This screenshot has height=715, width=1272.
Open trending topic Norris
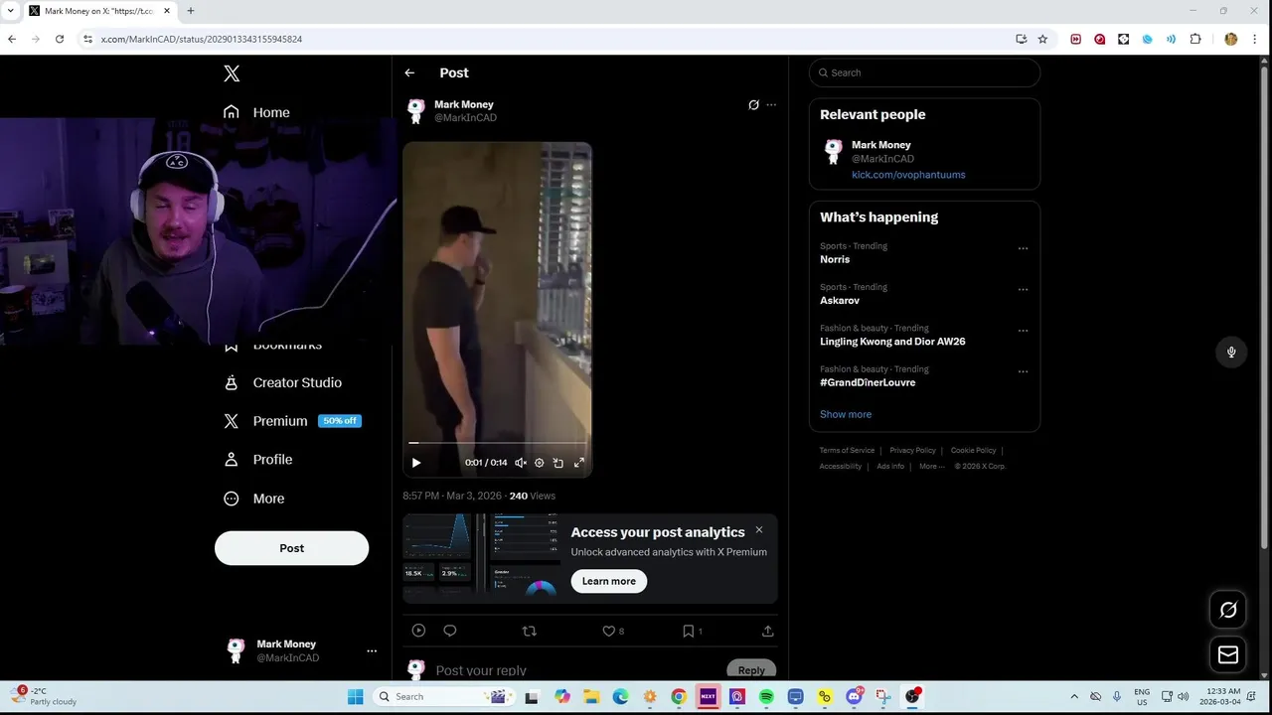(x=835, y=259)
